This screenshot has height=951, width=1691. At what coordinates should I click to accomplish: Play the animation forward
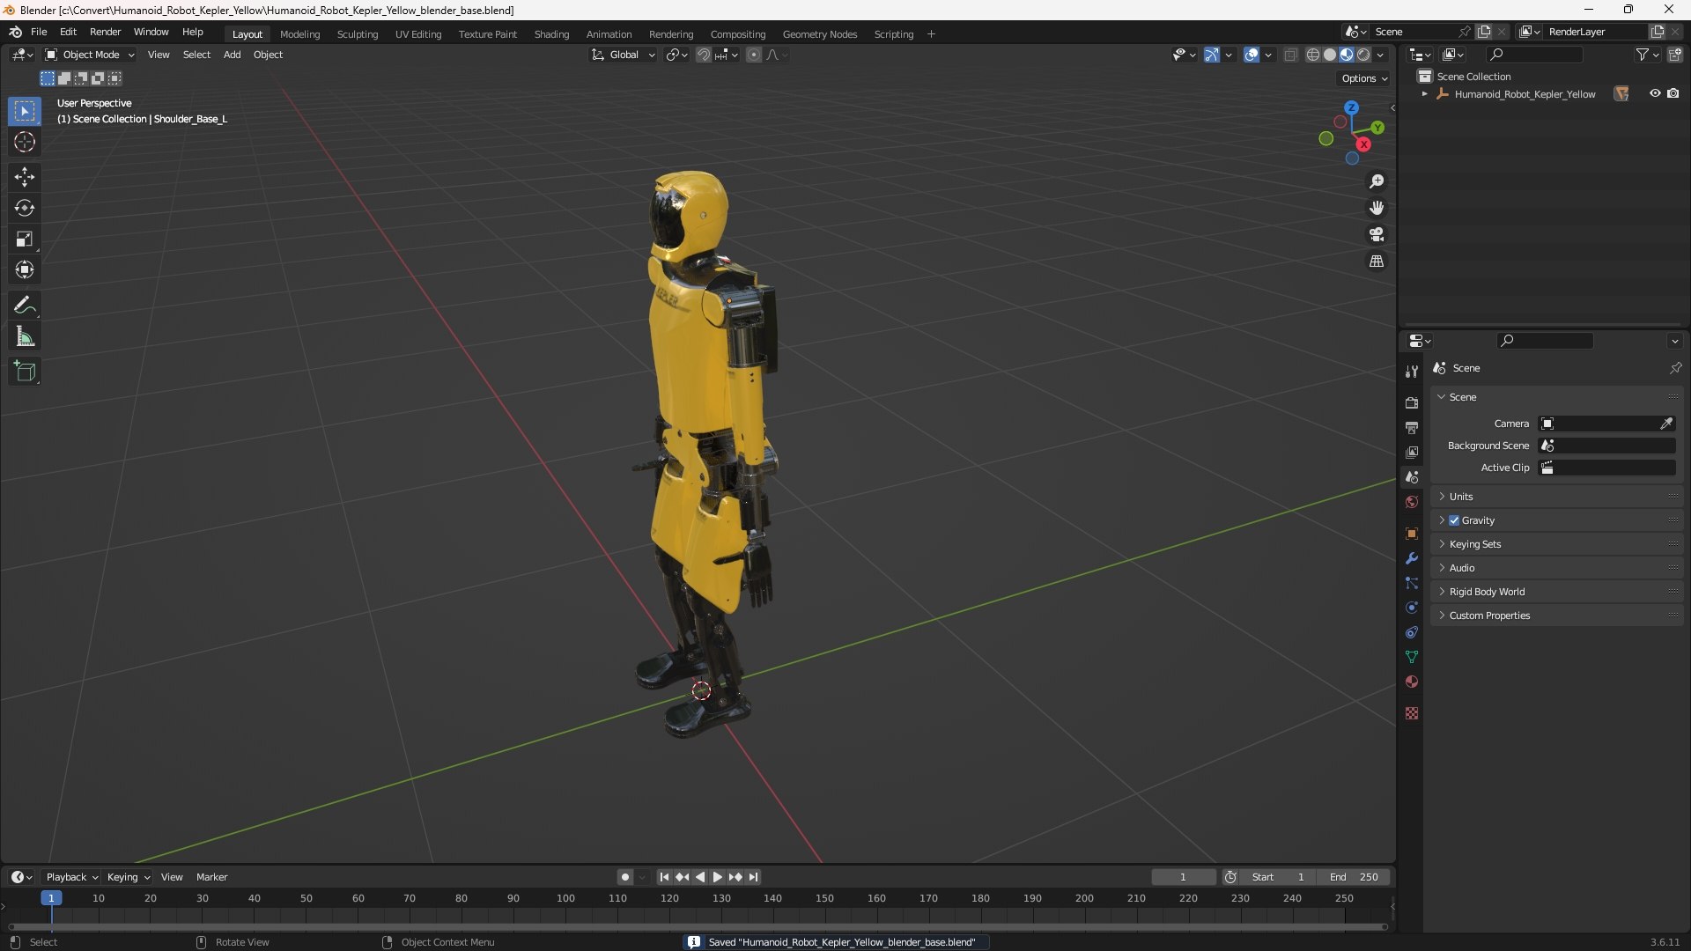(717, 877)
